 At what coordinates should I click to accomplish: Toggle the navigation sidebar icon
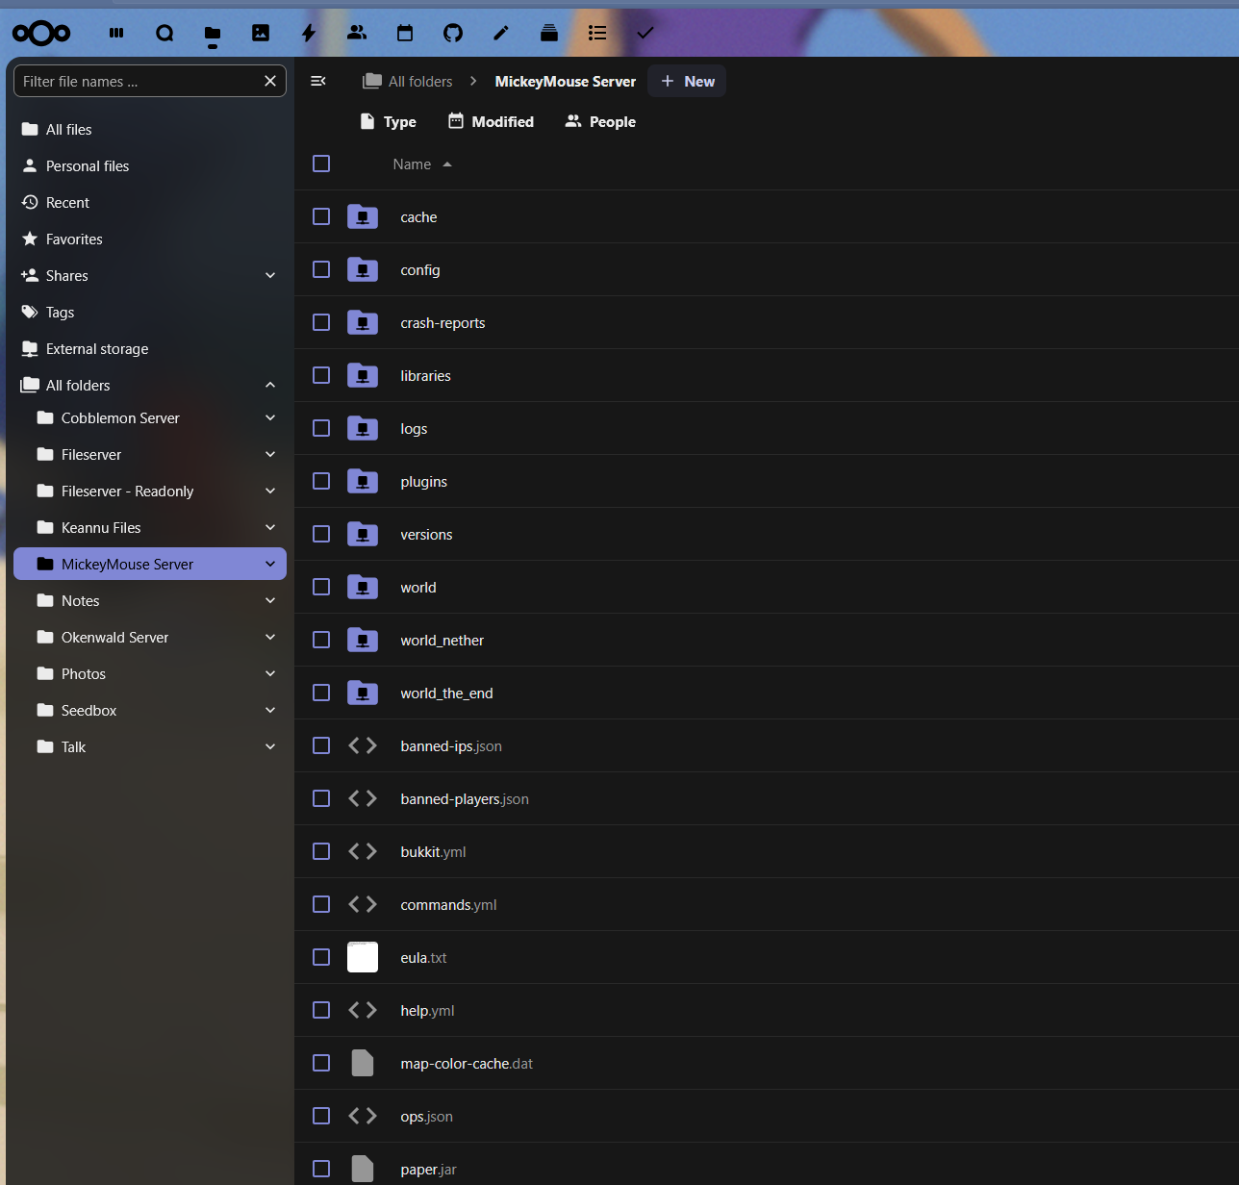(318, 82)
